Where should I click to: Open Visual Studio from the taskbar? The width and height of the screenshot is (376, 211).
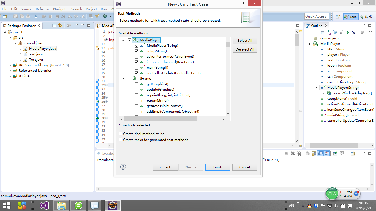[44, 205]
